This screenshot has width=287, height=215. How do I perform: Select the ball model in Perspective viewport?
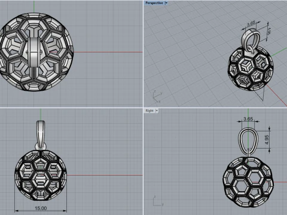click(251, 68)
